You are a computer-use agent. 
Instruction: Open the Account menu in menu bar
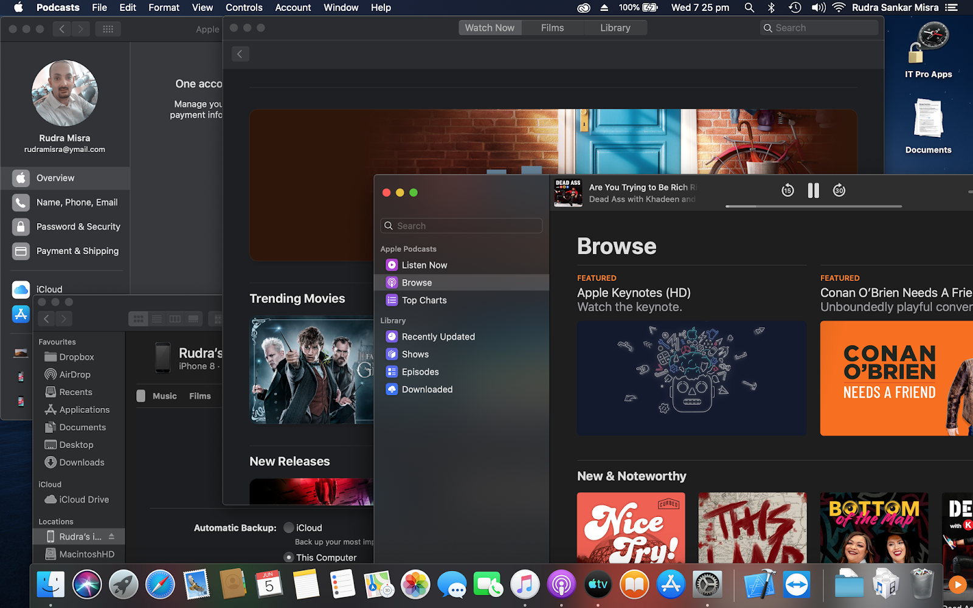(x=293, y=7)
